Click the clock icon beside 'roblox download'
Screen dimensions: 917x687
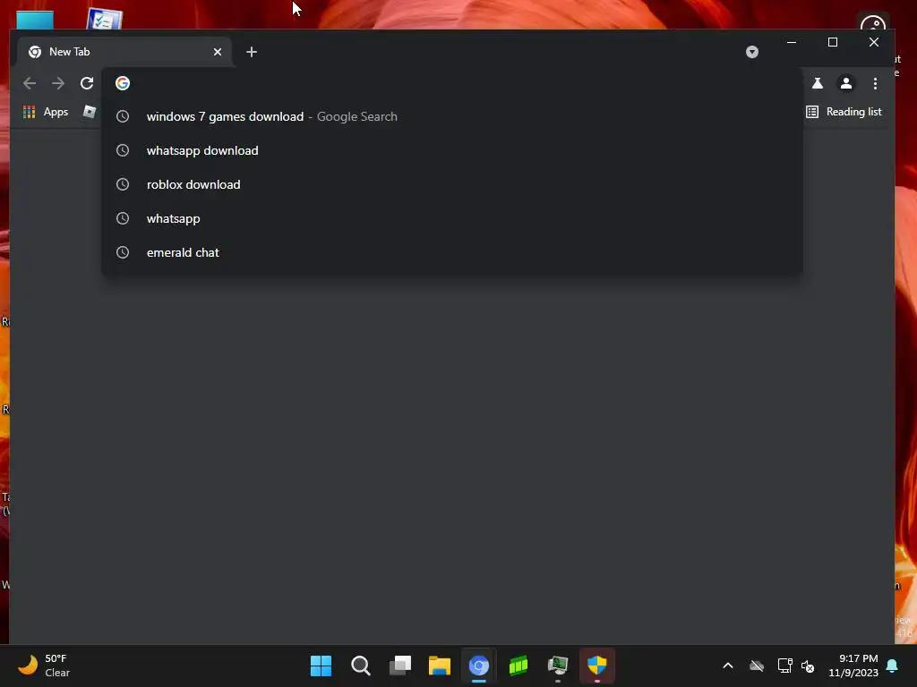tap(122, 184)
